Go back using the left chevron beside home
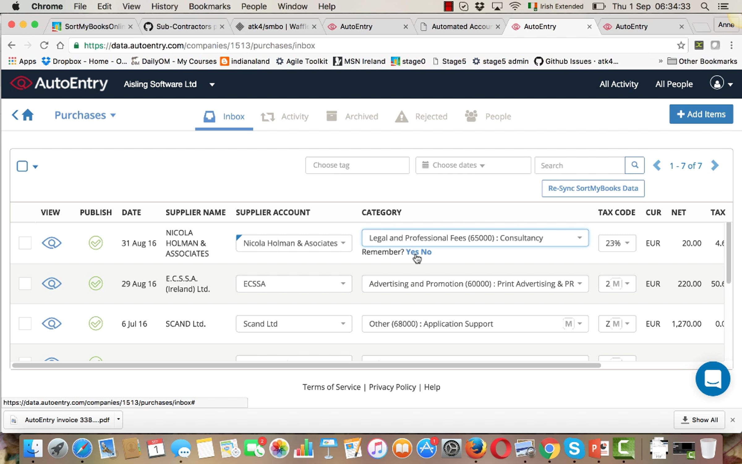Viewport: 742px width, 464px height. pyautogui.click(x=15, y=115)
